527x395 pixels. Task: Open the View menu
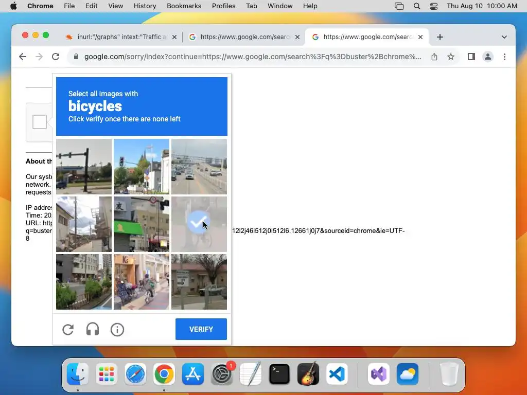click(x=116, y=6)
